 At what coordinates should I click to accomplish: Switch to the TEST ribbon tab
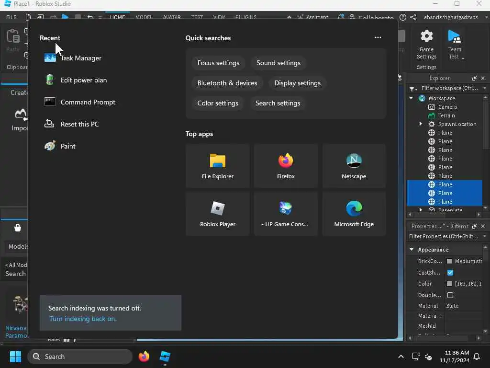click(197, 17)
